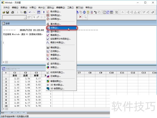The width and height of the screenshot is (157, 118).
Task: Open the toolbar combo box dropdown
Action: (x=25, y=17)
